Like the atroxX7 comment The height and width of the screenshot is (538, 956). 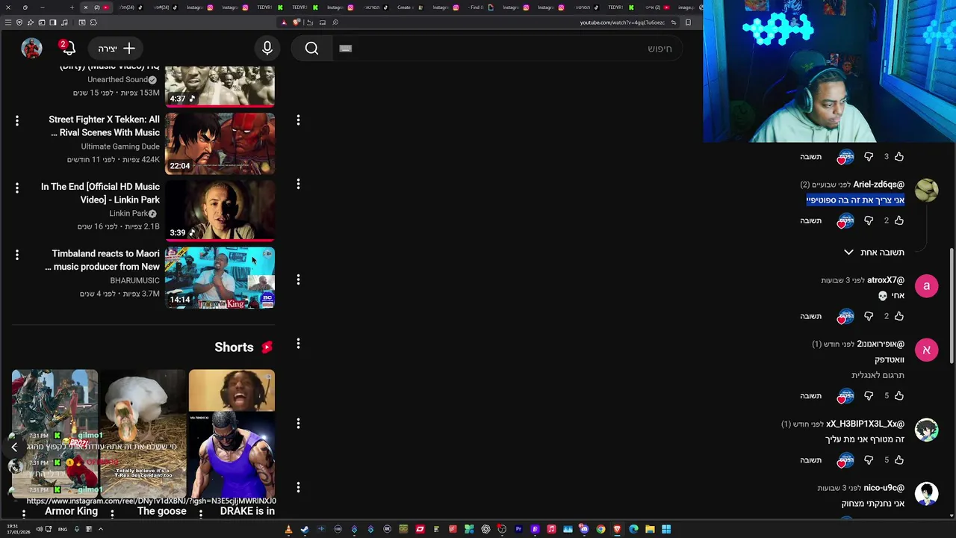tap(899, 316)
